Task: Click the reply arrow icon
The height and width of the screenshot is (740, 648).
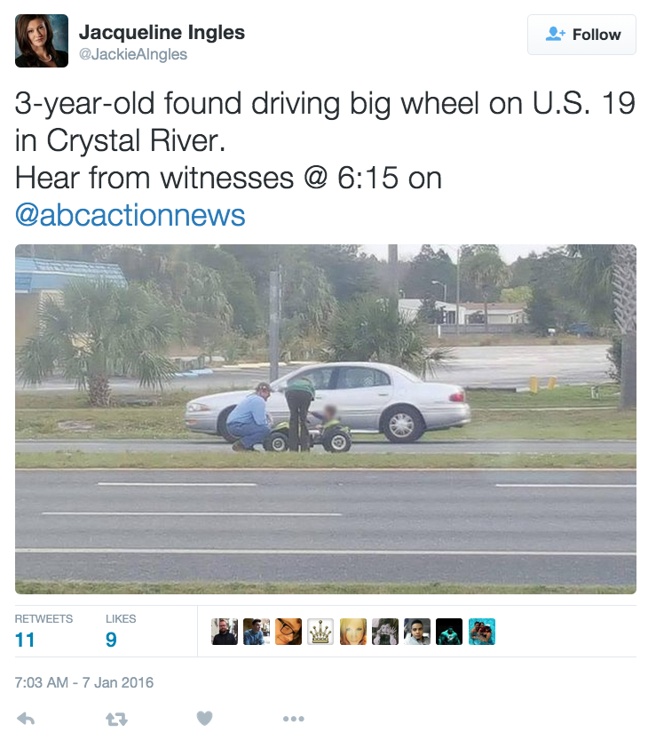Action: (26, 719)
